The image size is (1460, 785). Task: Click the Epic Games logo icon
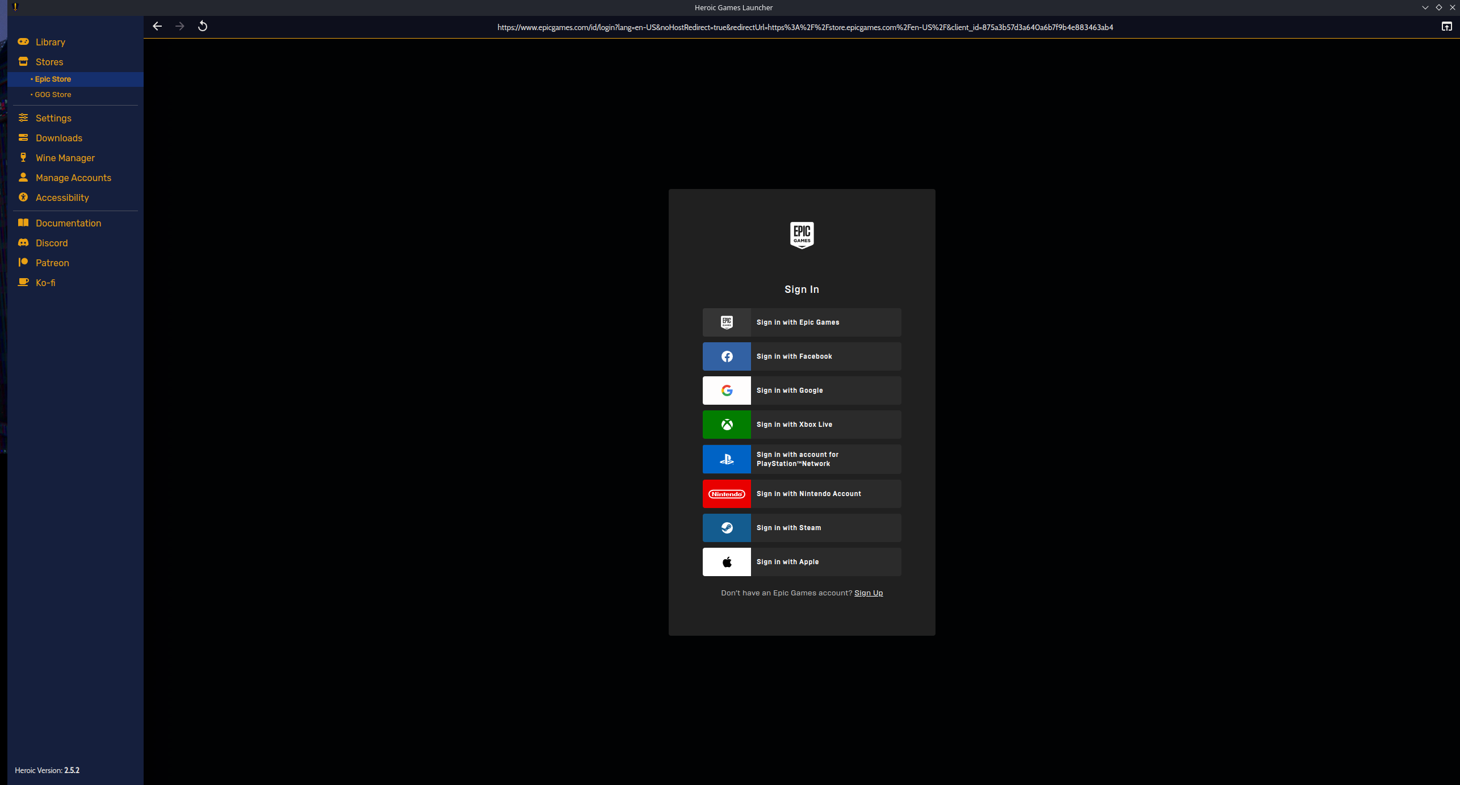pos(801,235)
